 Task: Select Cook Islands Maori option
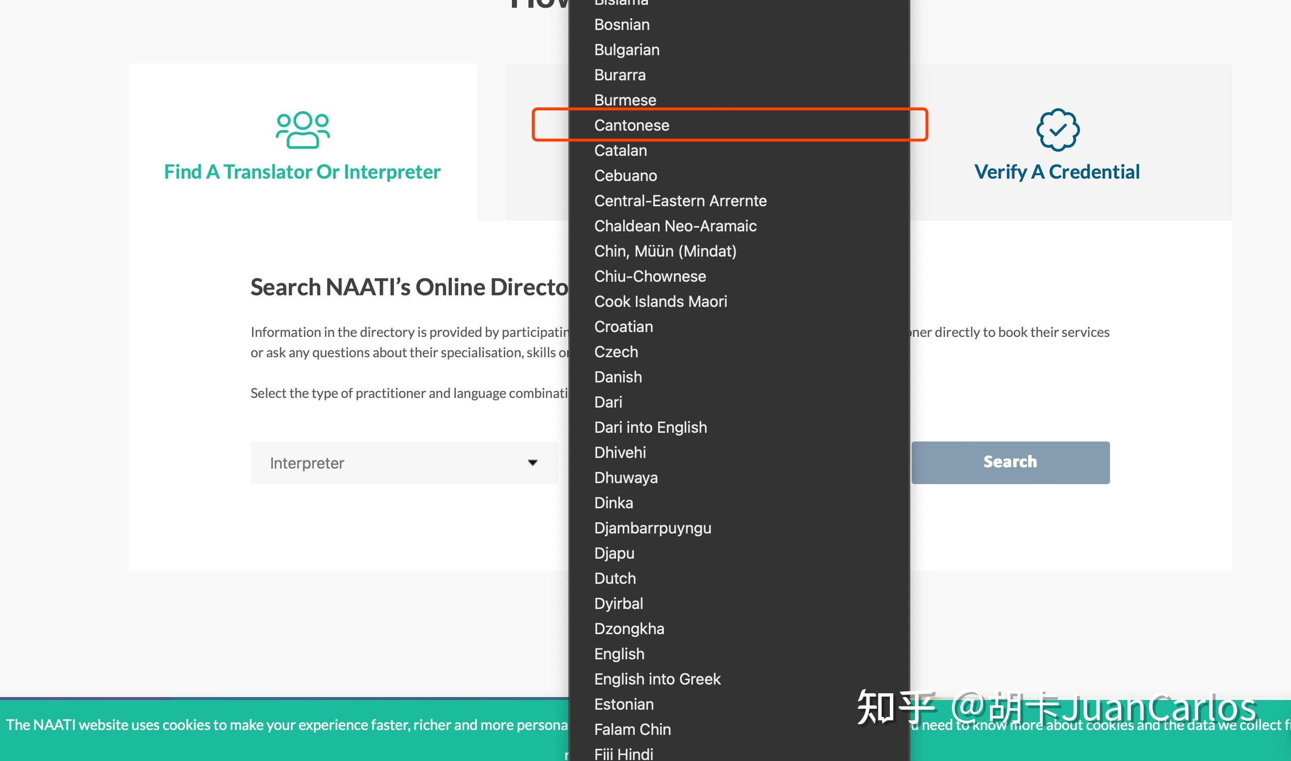point(660,302)
